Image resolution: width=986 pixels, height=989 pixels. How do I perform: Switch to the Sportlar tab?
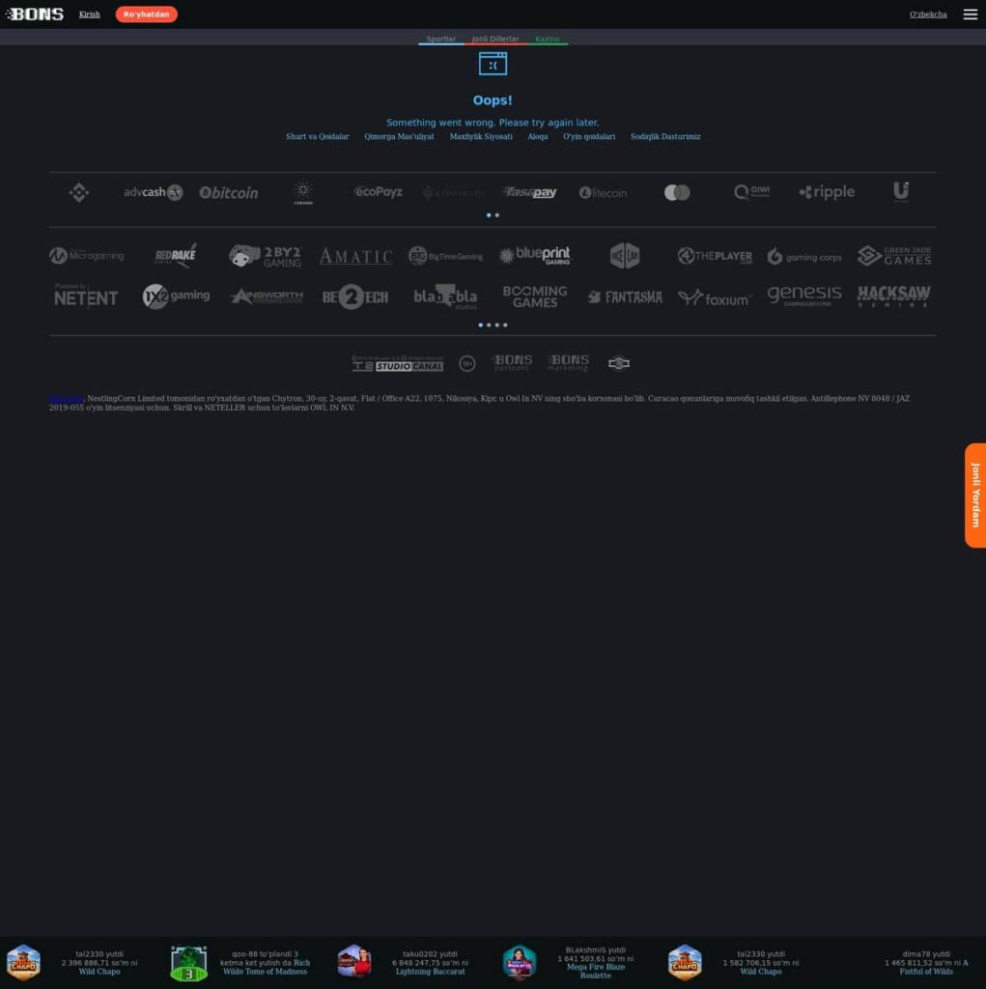pyautogui.click(x=441, y=39)
